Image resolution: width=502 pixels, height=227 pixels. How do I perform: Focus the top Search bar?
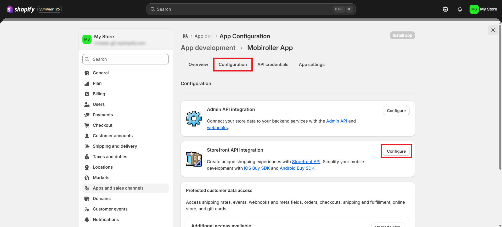point(251,9)
